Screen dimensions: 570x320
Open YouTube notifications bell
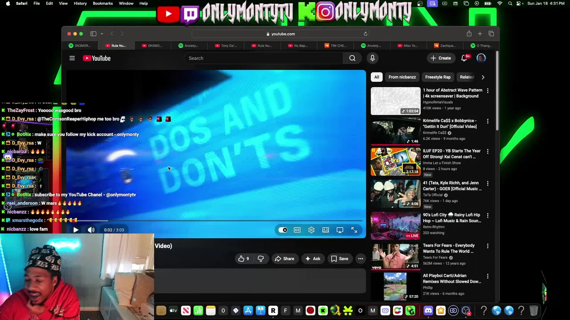pyautogui.click(x=464, y=58)
